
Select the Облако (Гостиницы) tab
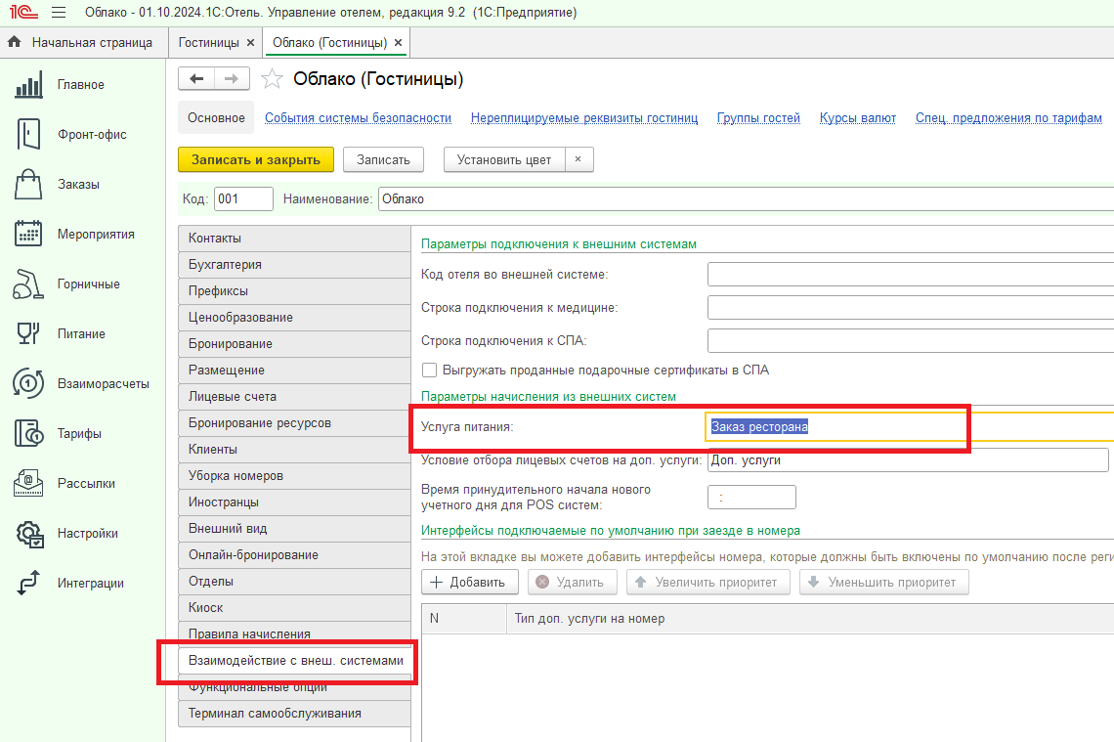point(329,43)
